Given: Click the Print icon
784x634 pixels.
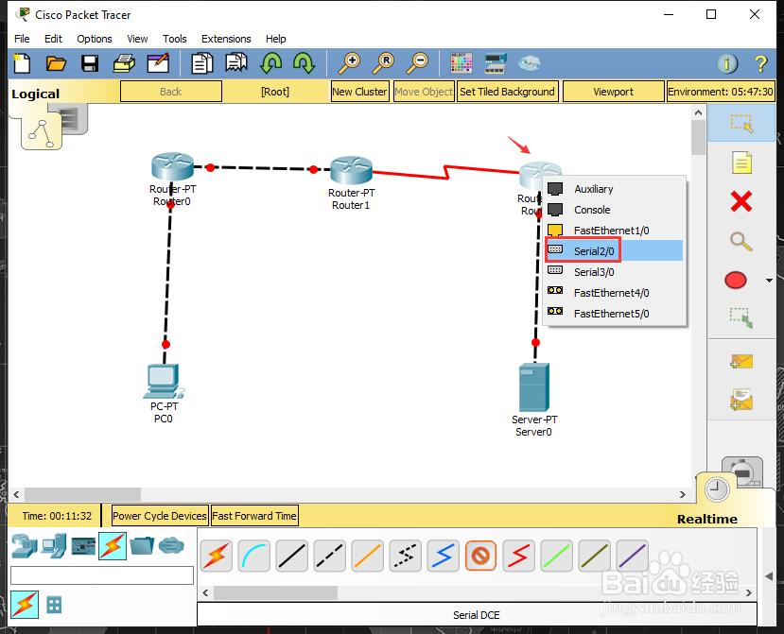Looking at the screenshot, I should 124,63.
